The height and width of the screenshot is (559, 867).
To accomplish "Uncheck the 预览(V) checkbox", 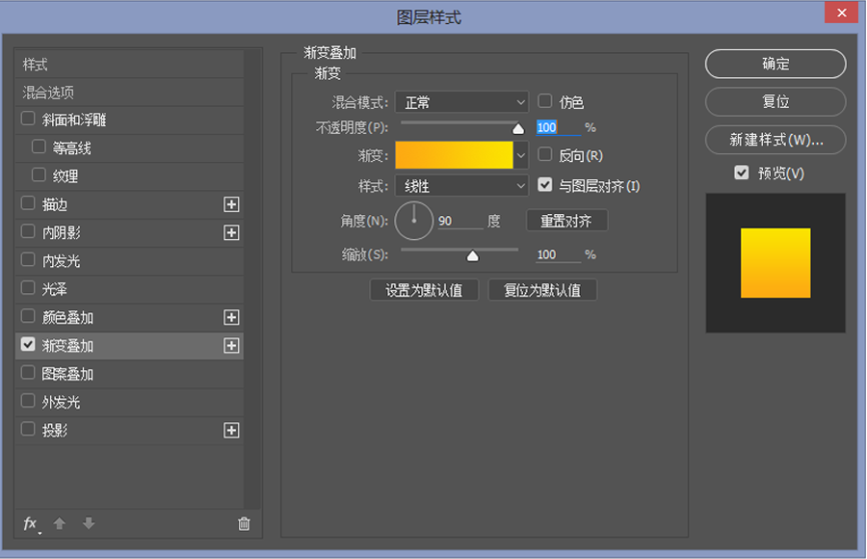I will point(741,173).
